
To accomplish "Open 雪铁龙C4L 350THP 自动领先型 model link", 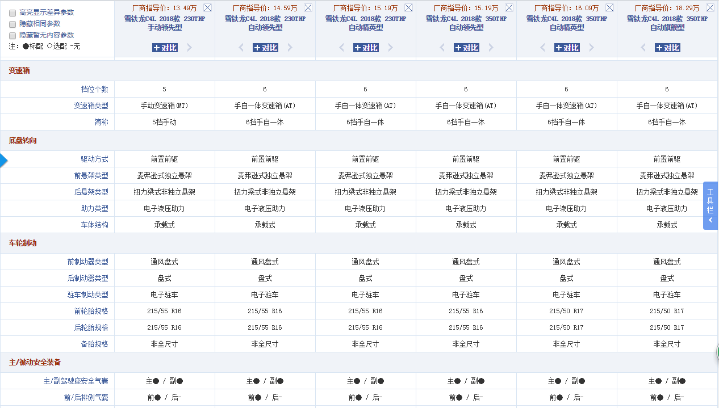I will click(x=466, y=23).
